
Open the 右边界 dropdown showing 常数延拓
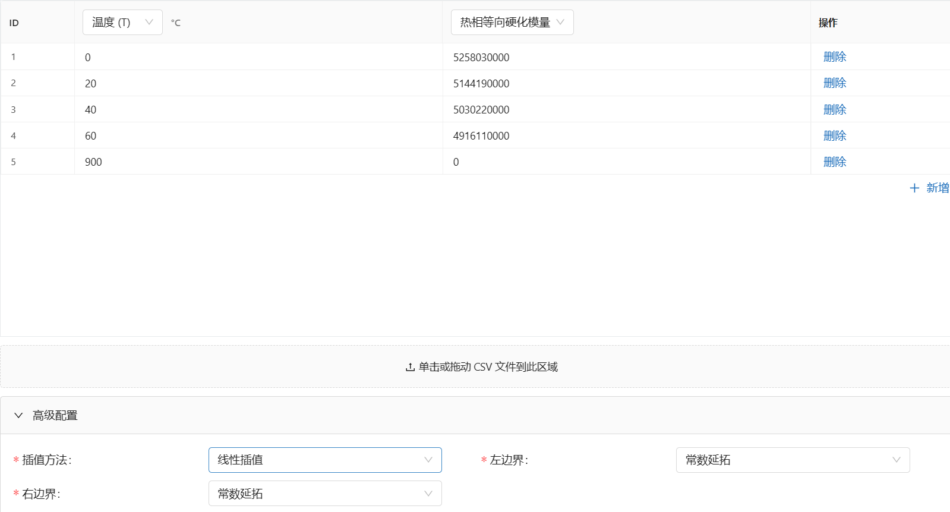[325, 494]
